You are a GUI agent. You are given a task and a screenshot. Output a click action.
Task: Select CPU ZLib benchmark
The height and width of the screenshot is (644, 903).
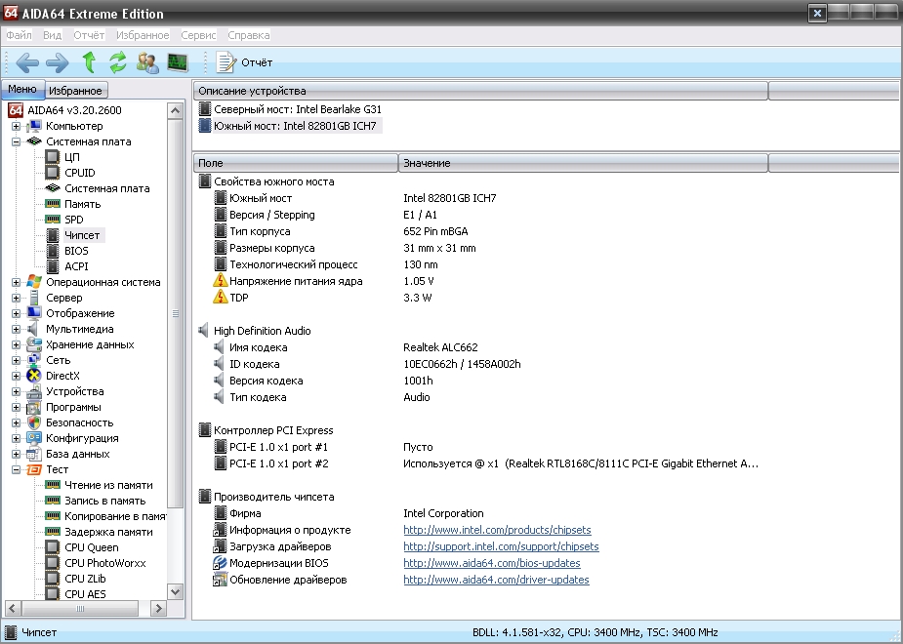click(85, 579)
